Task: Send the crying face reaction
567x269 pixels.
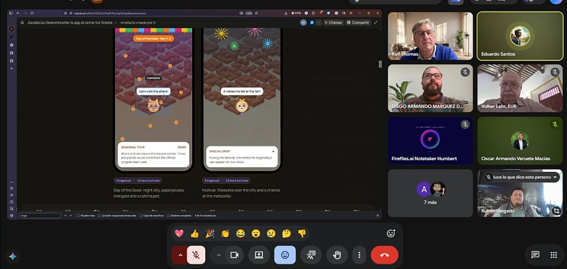Action: coord(271,233)
